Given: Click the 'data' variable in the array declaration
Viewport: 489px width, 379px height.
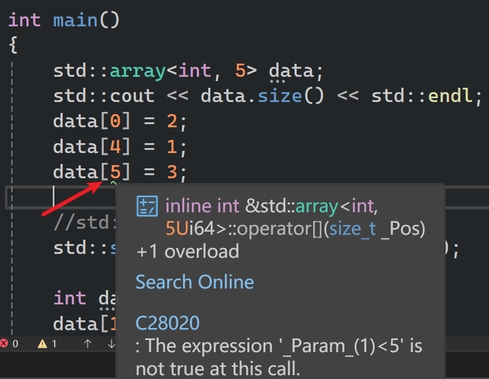Looking at the screenshot, I should pyautogui.click(x=291, y=71).
